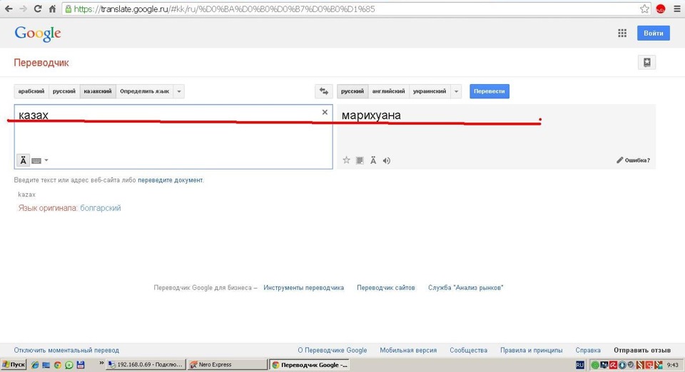Open the О Переводчике Google link
This screenshot has height=372, width=685.
[333, 350]
